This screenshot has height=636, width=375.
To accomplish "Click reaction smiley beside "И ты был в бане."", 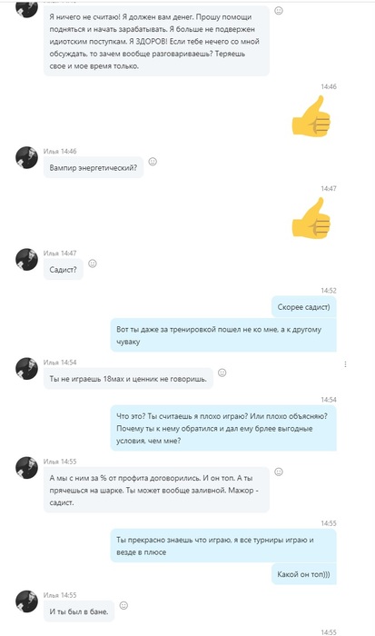I will tap(123, 606).
